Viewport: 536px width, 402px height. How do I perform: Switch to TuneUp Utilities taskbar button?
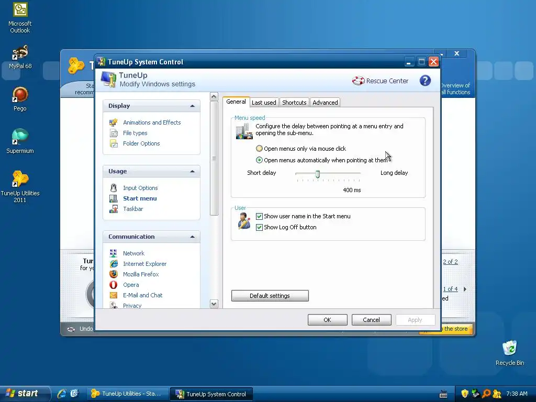(127, 394)
